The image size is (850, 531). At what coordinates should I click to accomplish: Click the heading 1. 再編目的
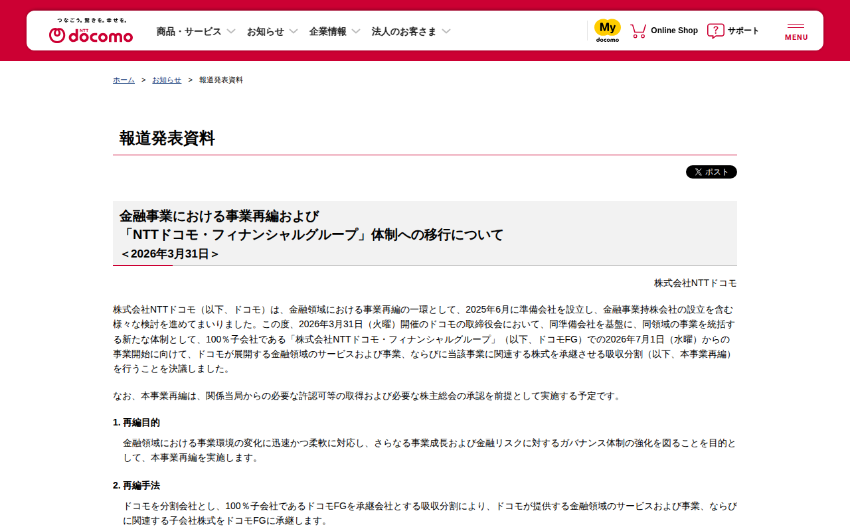tap(136, 422)
